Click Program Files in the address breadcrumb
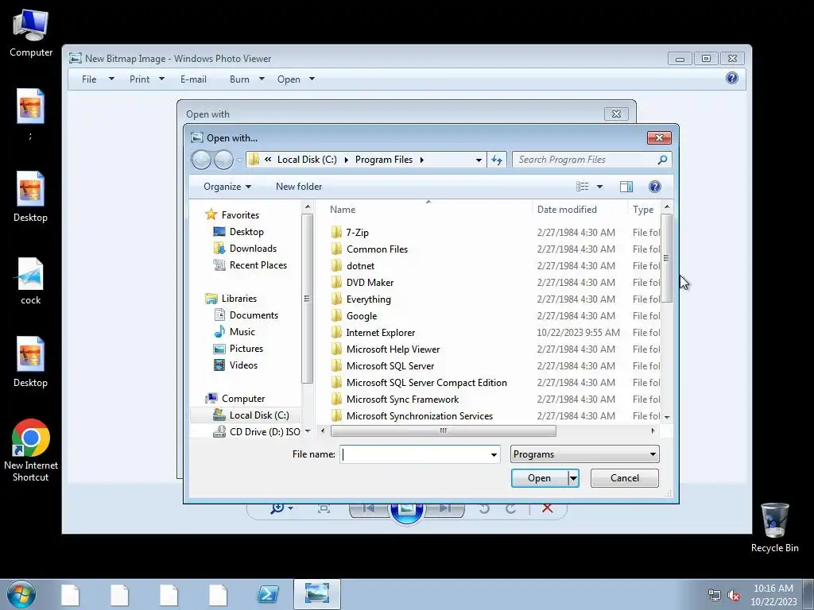This screenshot has height=610, width=814. click(x=384, y=160)
